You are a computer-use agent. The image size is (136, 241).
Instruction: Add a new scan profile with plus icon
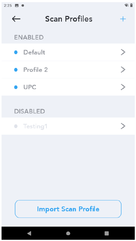point(123,19)
